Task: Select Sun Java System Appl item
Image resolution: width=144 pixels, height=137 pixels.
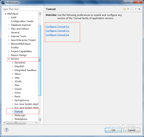Action: click(x=26, y=104)
